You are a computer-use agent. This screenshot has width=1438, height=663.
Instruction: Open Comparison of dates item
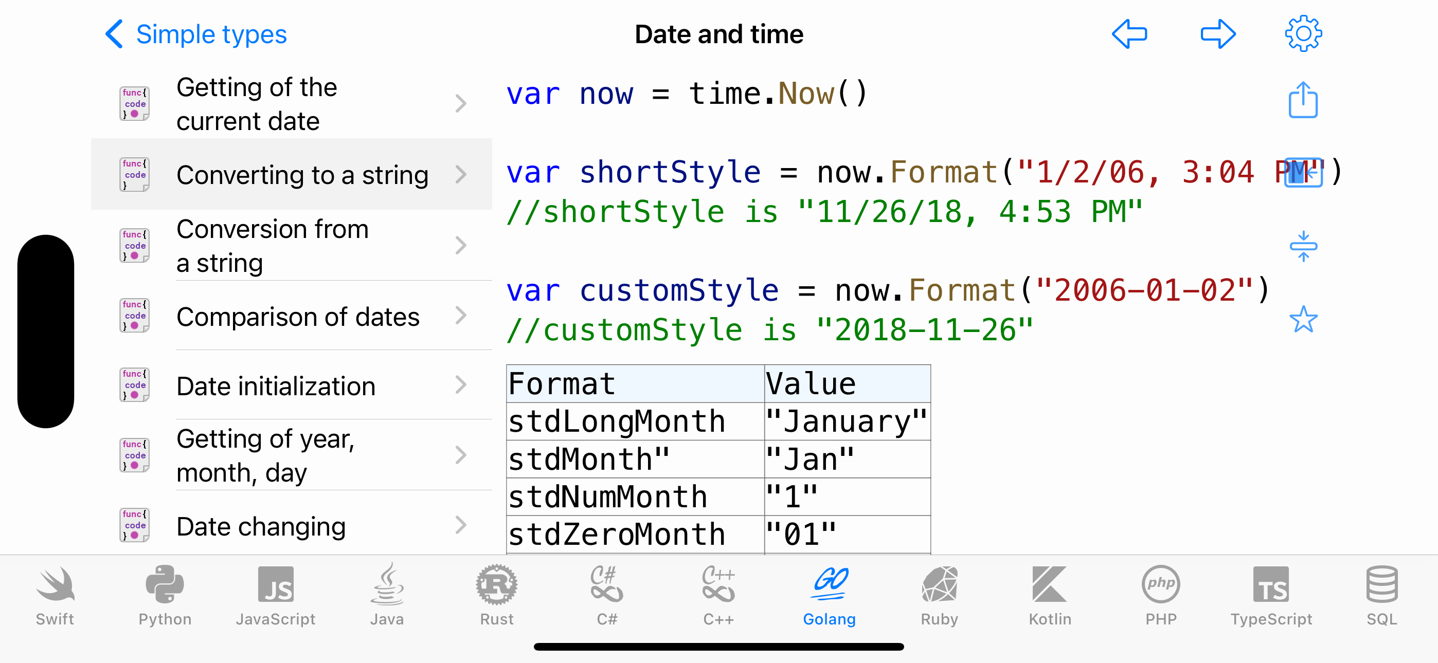[292, 316]
